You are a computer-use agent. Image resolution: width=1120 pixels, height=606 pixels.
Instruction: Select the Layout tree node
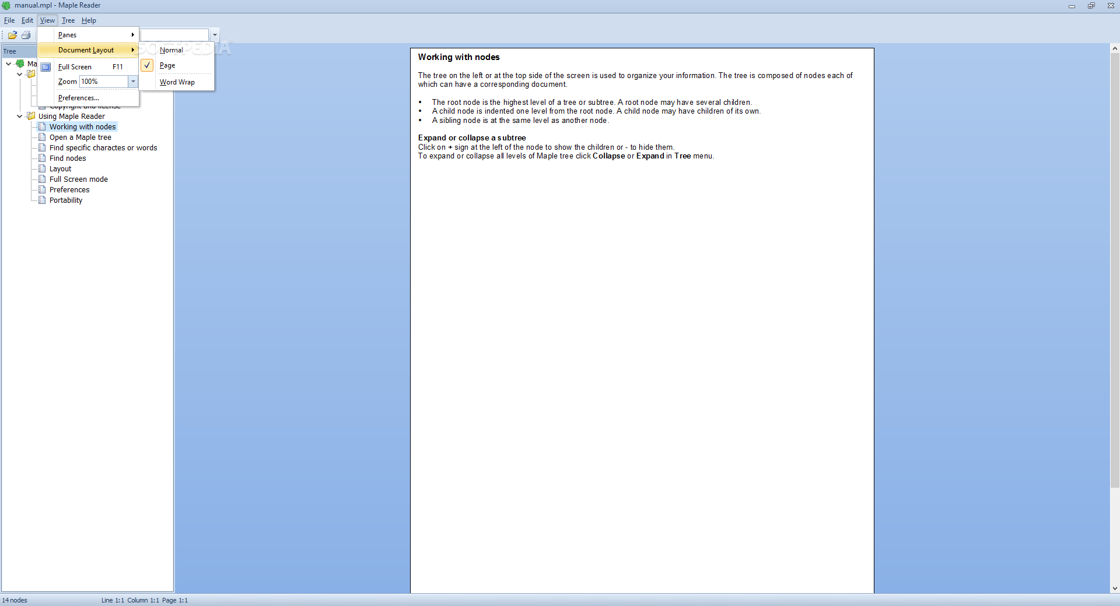tap(60, 168)
